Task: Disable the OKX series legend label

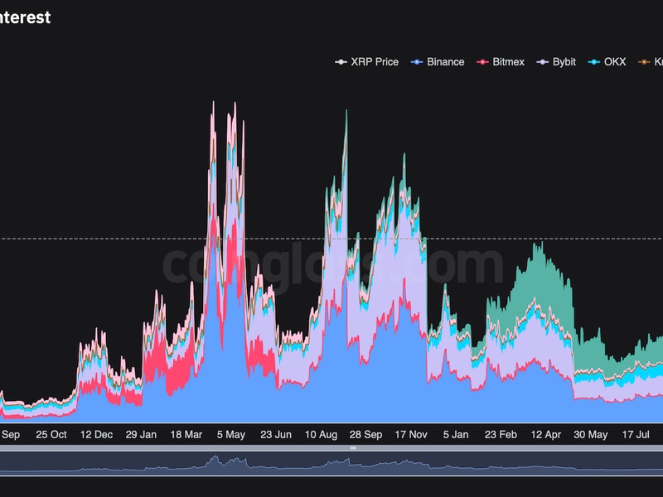Action: 614,62
